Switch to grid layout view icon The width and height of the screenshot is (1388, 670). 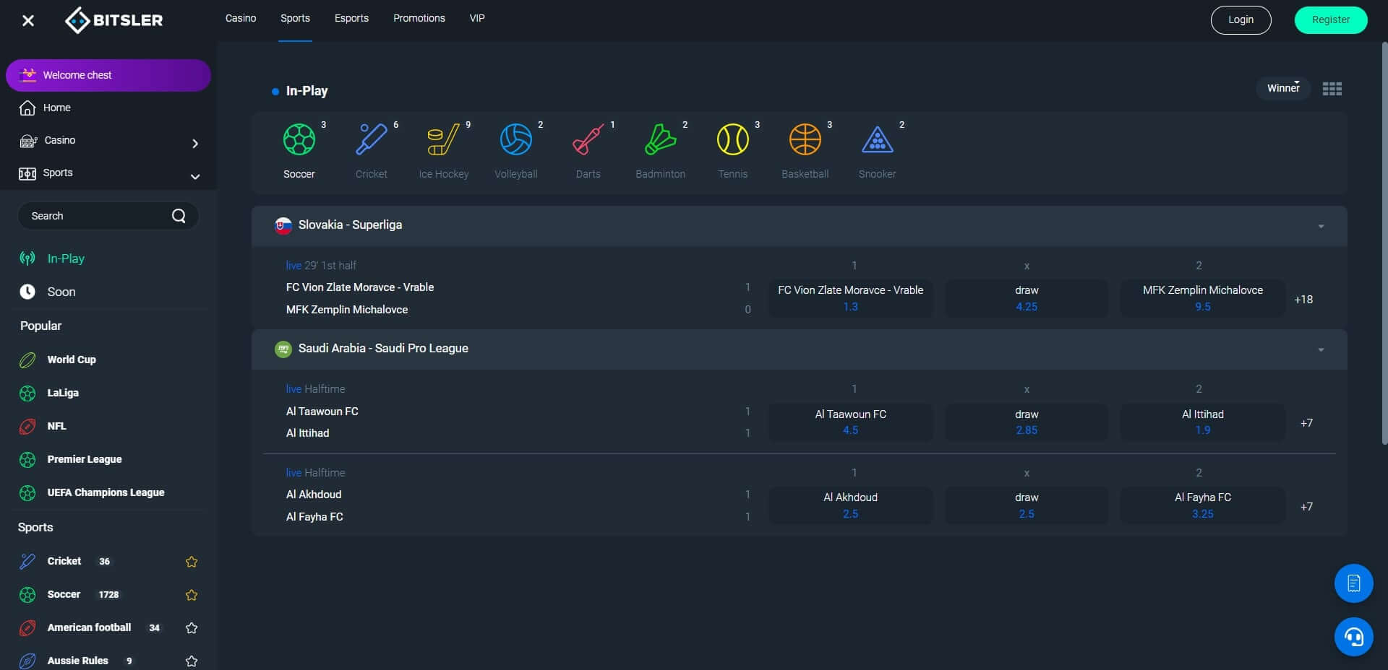1332,89
